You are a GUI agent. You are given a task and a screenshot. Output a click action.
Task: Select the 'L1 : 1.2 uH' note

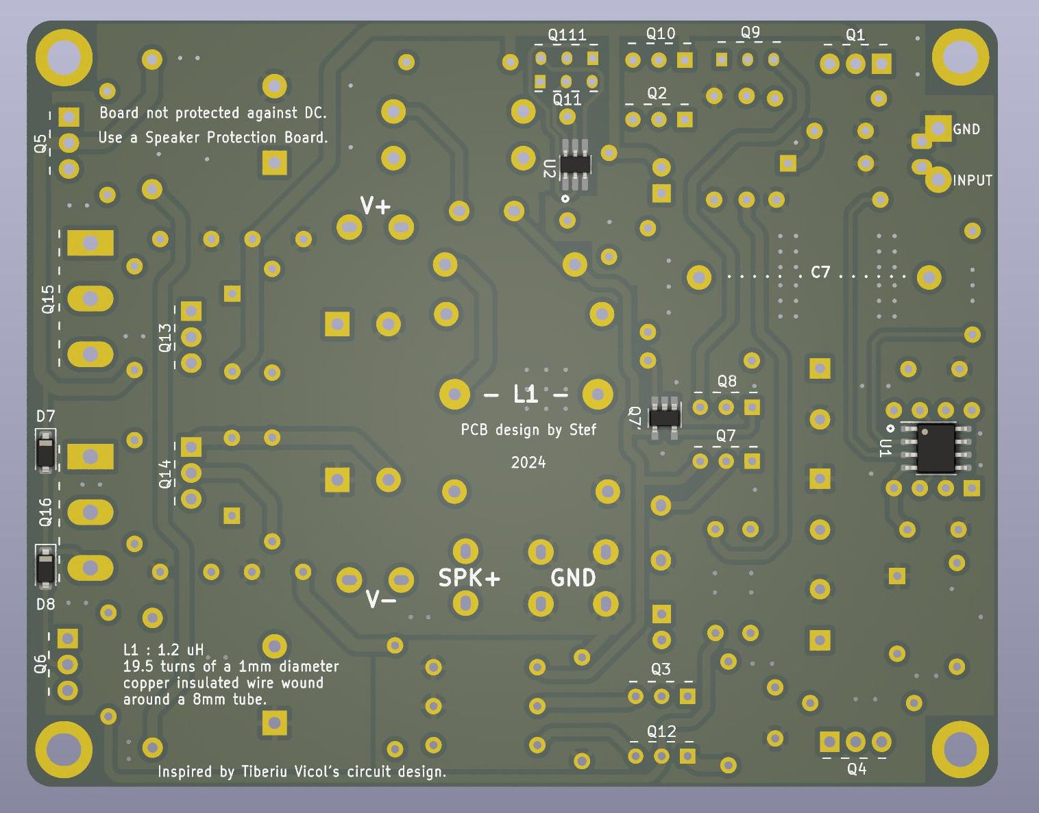pyautogui.click(x=163, y=650)
